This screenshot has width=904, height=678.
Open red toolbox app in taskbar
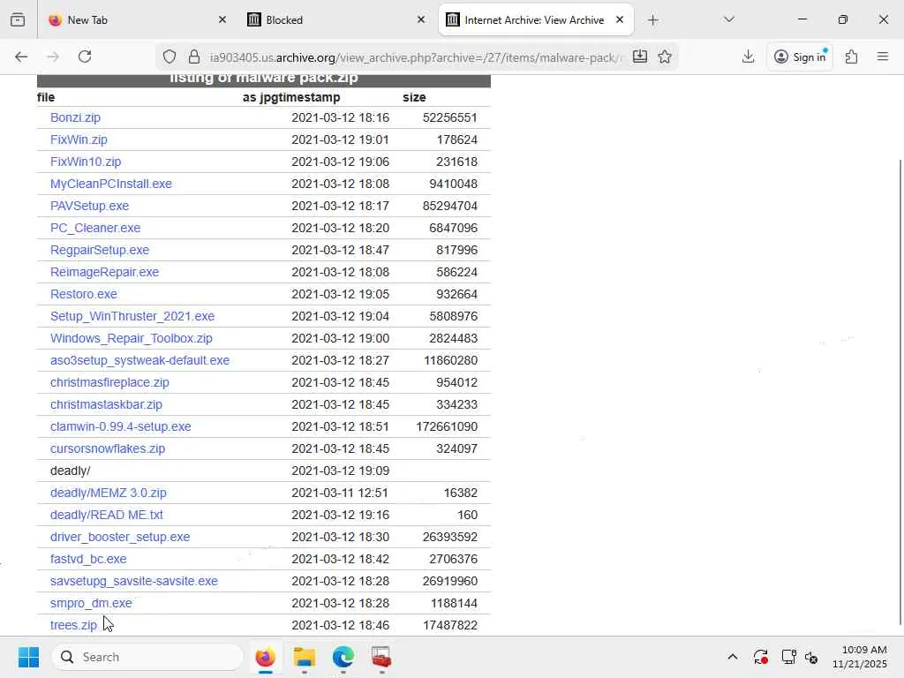point(381,657)
